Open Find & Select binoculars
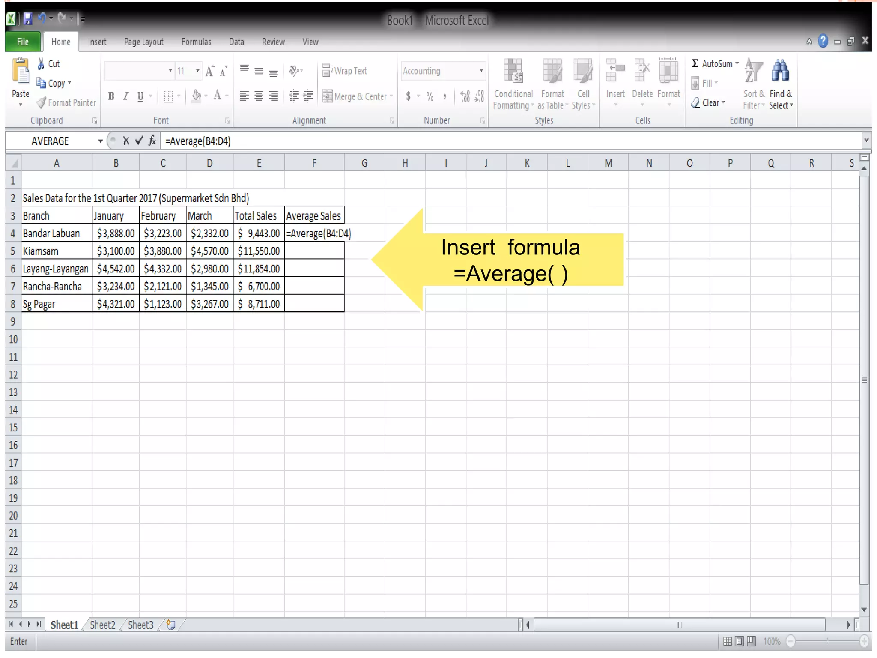Viewport: 877px width, 658px height. coord(780,71)
